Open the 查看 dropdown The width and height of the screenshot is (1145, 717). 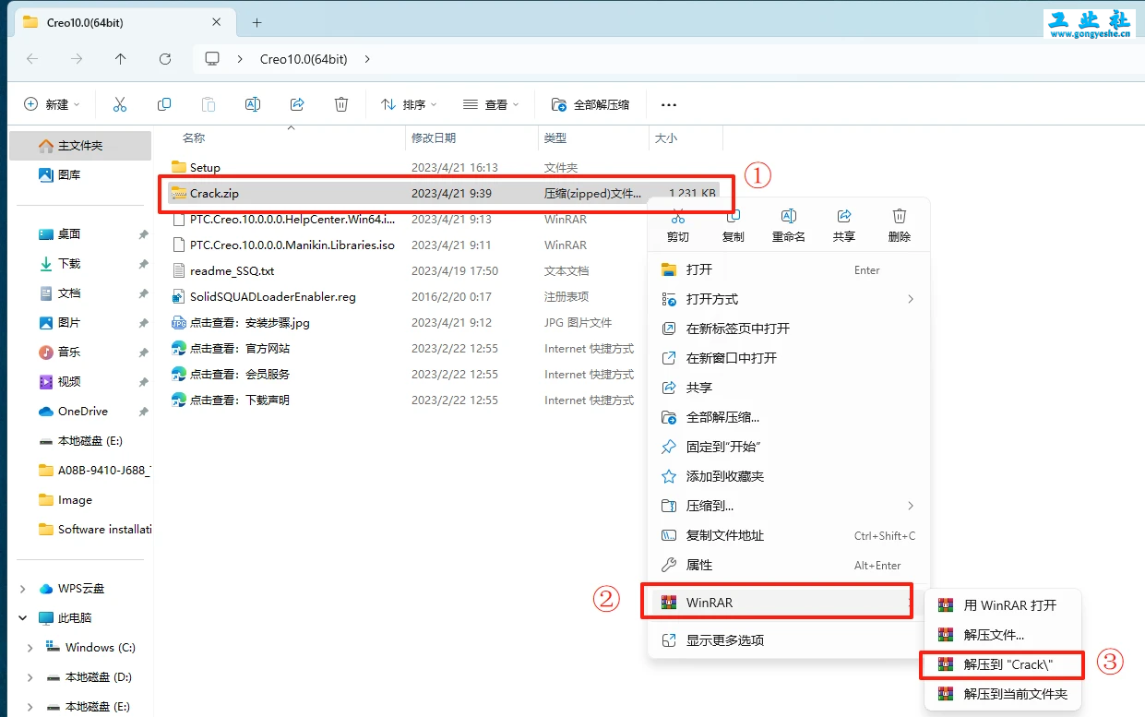click(x=492, y=104)
